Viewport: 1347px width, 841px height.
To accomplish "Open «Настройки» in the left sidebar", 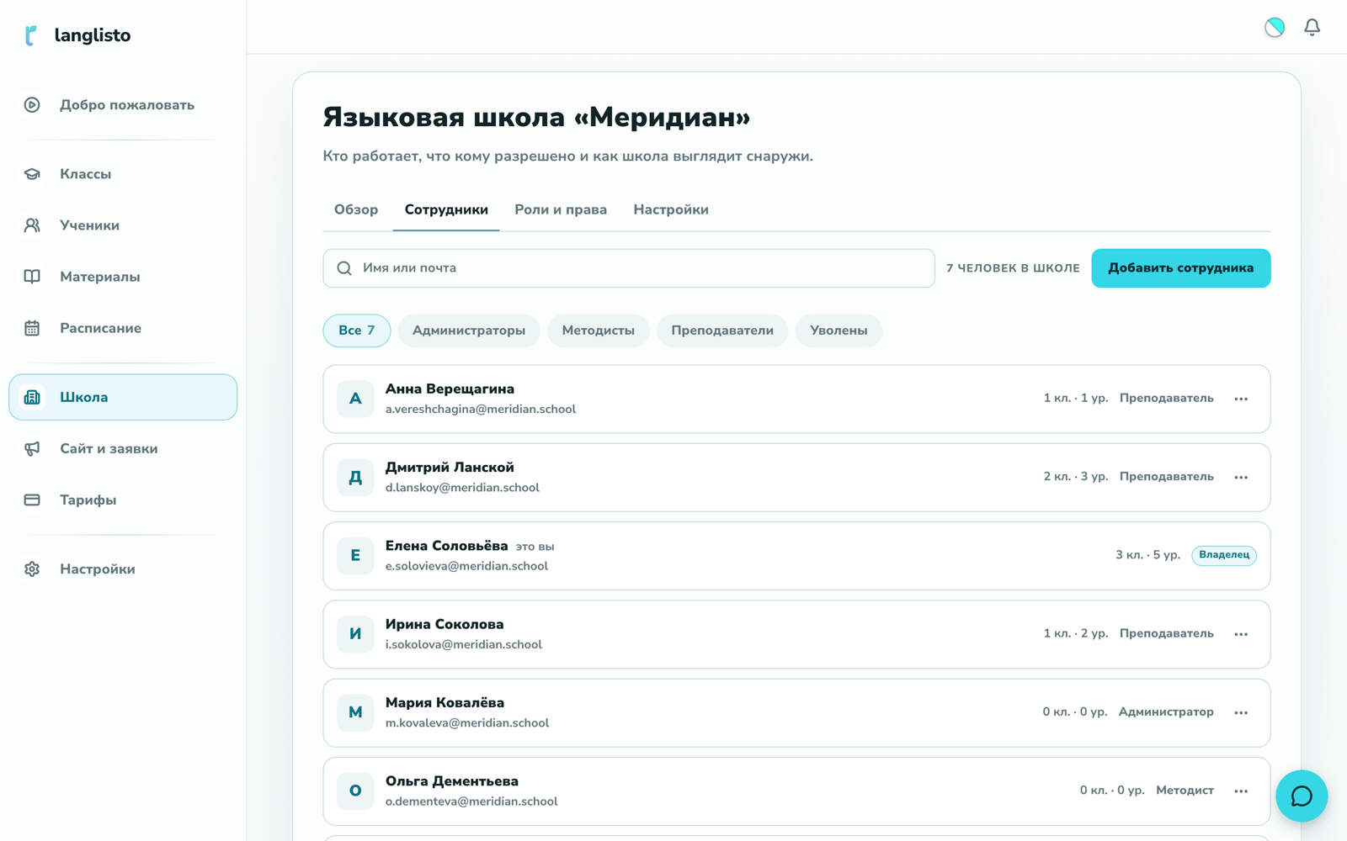I will click(x=123, y=569).
